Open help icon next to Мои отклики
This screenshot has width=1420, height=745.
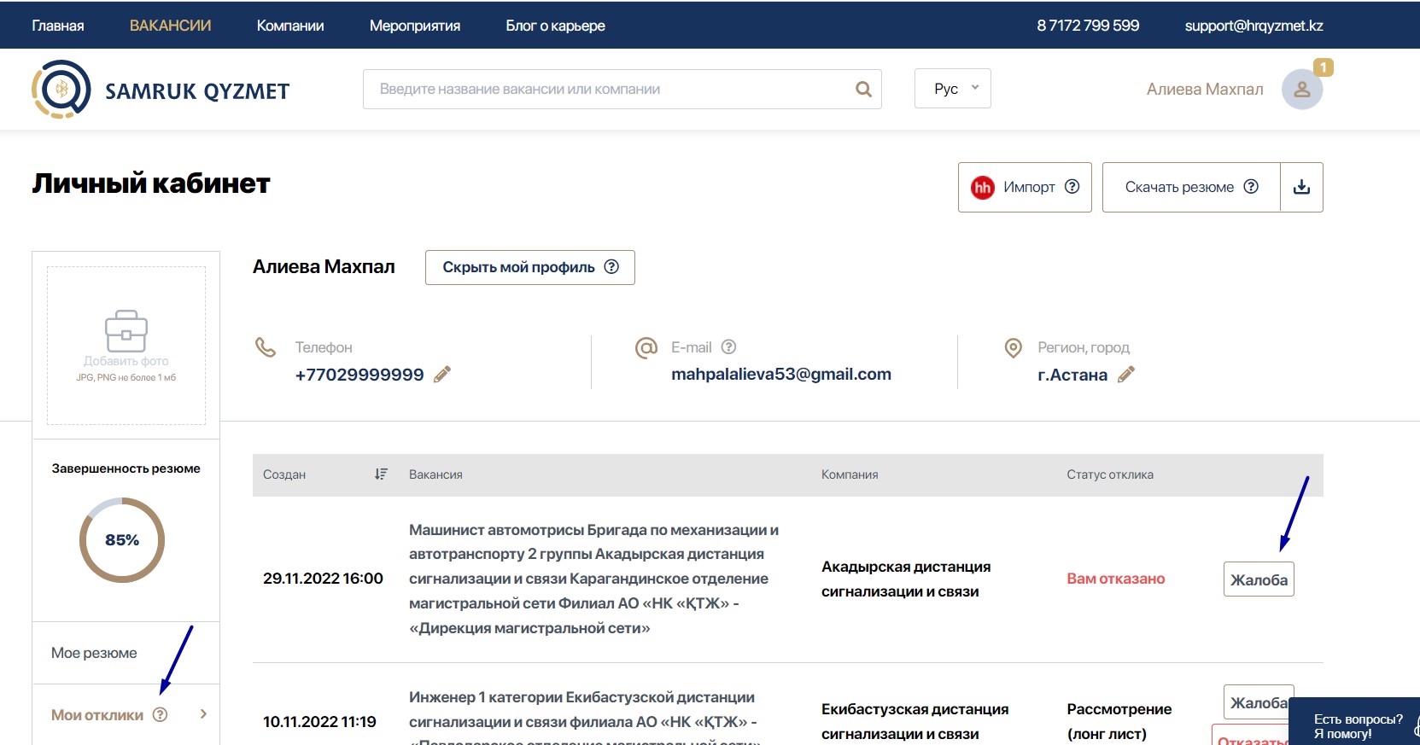[x=160, y=714]
